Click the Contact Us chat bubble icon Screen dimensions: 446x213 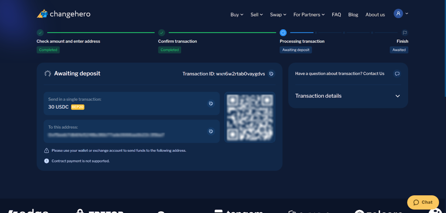coord(397,74)
